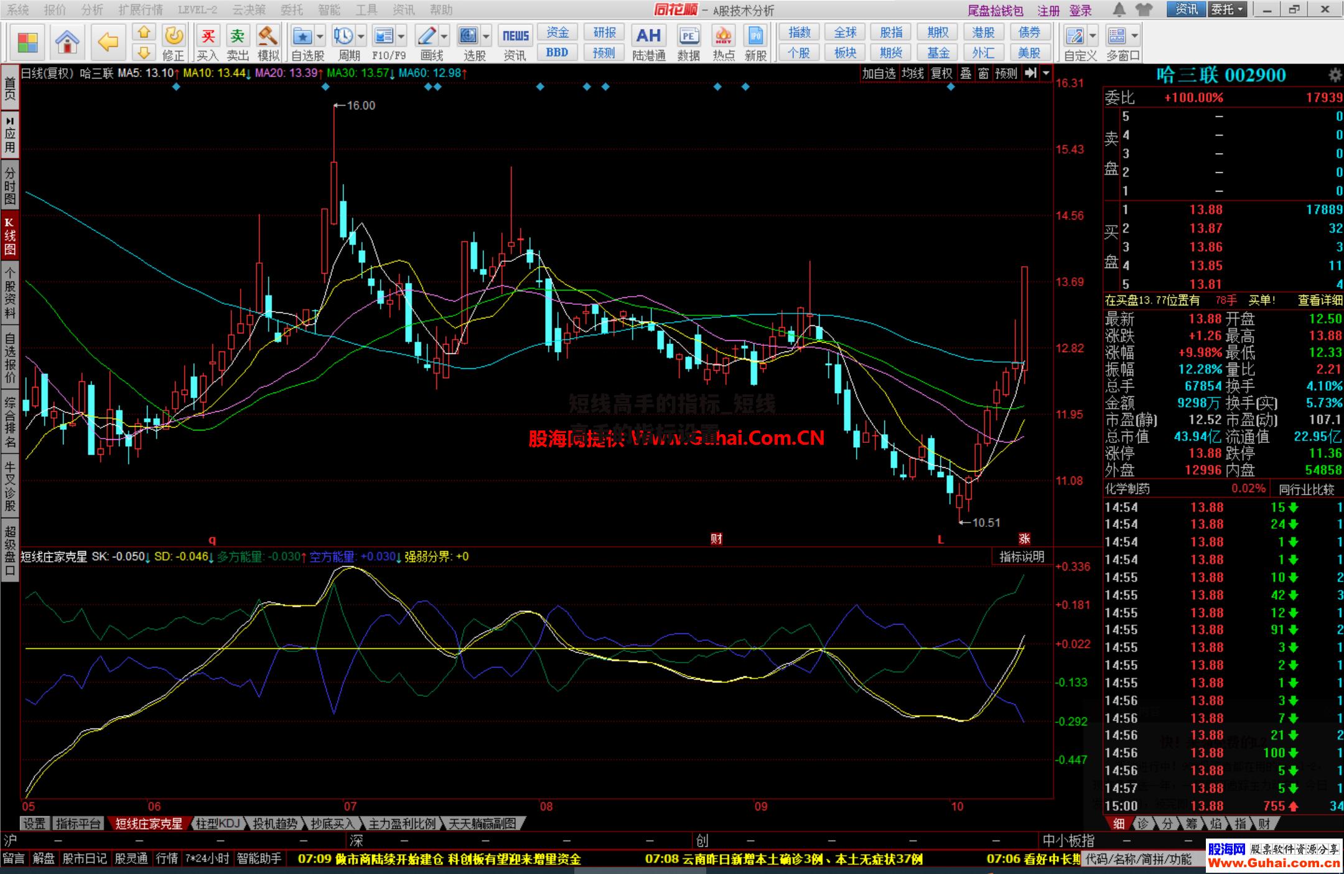Image resolution: width=1344 pixels, height=874 pixels.
Task: Open the 报价 menu
Action: [55, 10]
